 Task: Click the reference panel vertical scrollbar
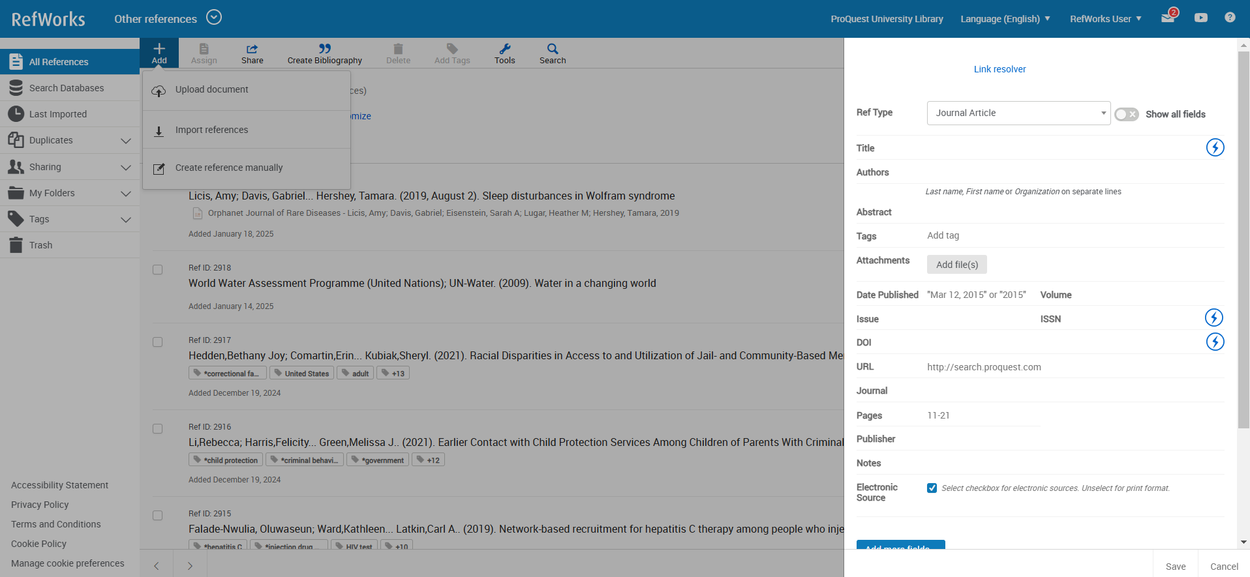pos(1243,239)
